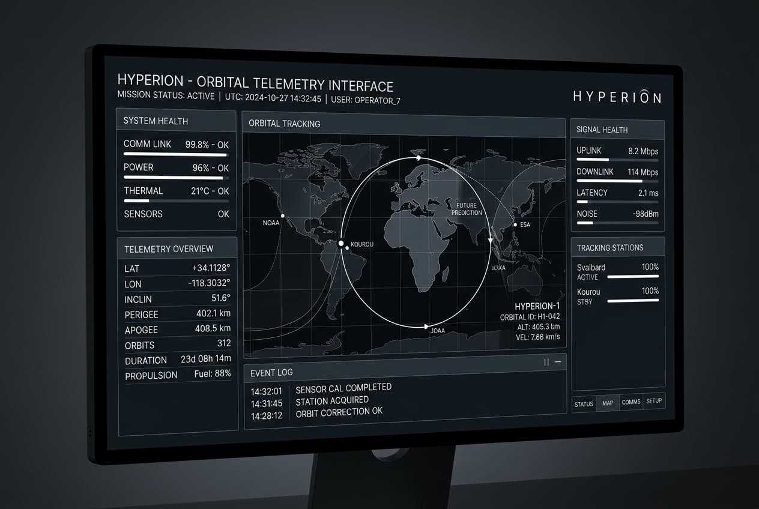Click the APOGEE value 408.5 km

click(213, 328)
